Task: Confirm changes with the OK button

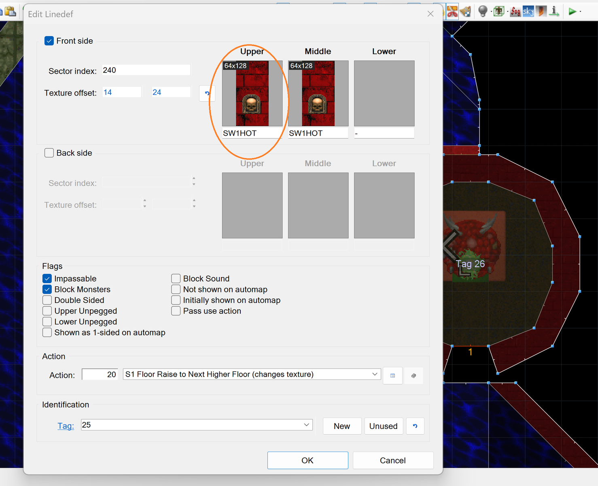Action: (307, 460)
